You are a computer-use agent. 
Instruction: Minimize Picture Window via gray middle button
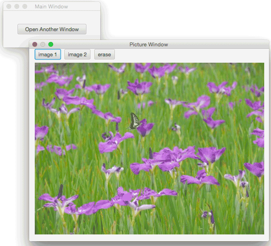pyautogui.click(x=43, y=44)
